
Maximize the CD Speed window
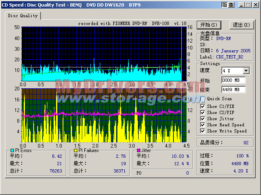coord(248,4)
